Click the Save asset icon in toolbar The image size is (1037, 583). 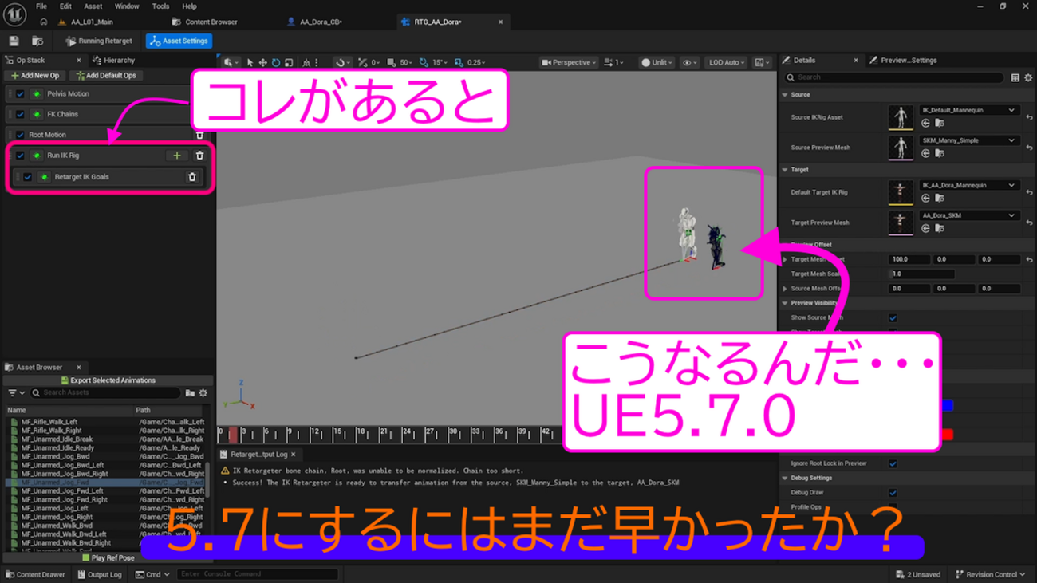pyautogui.click(x=14, y=41)
